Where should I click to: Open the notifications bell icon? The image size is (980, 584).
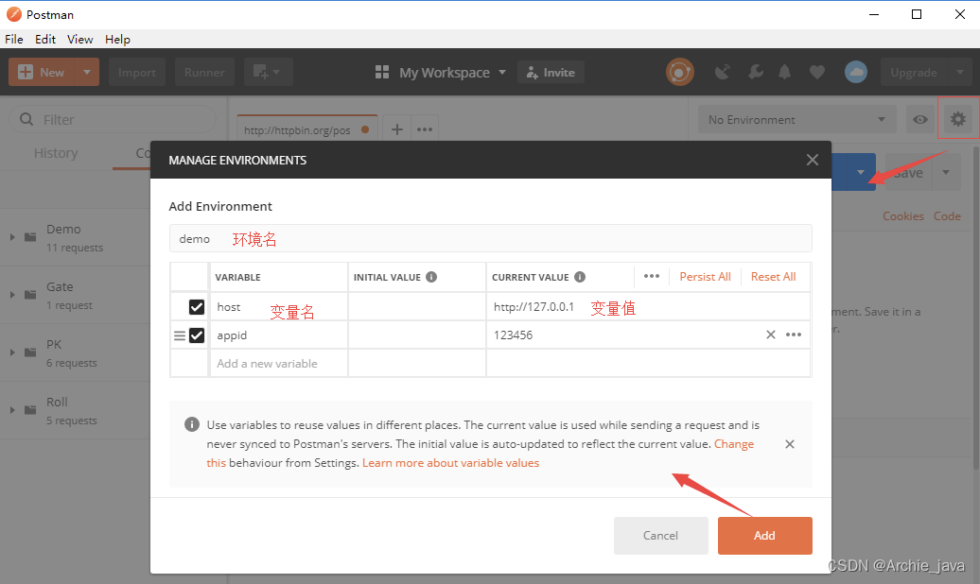coord(784,73)
